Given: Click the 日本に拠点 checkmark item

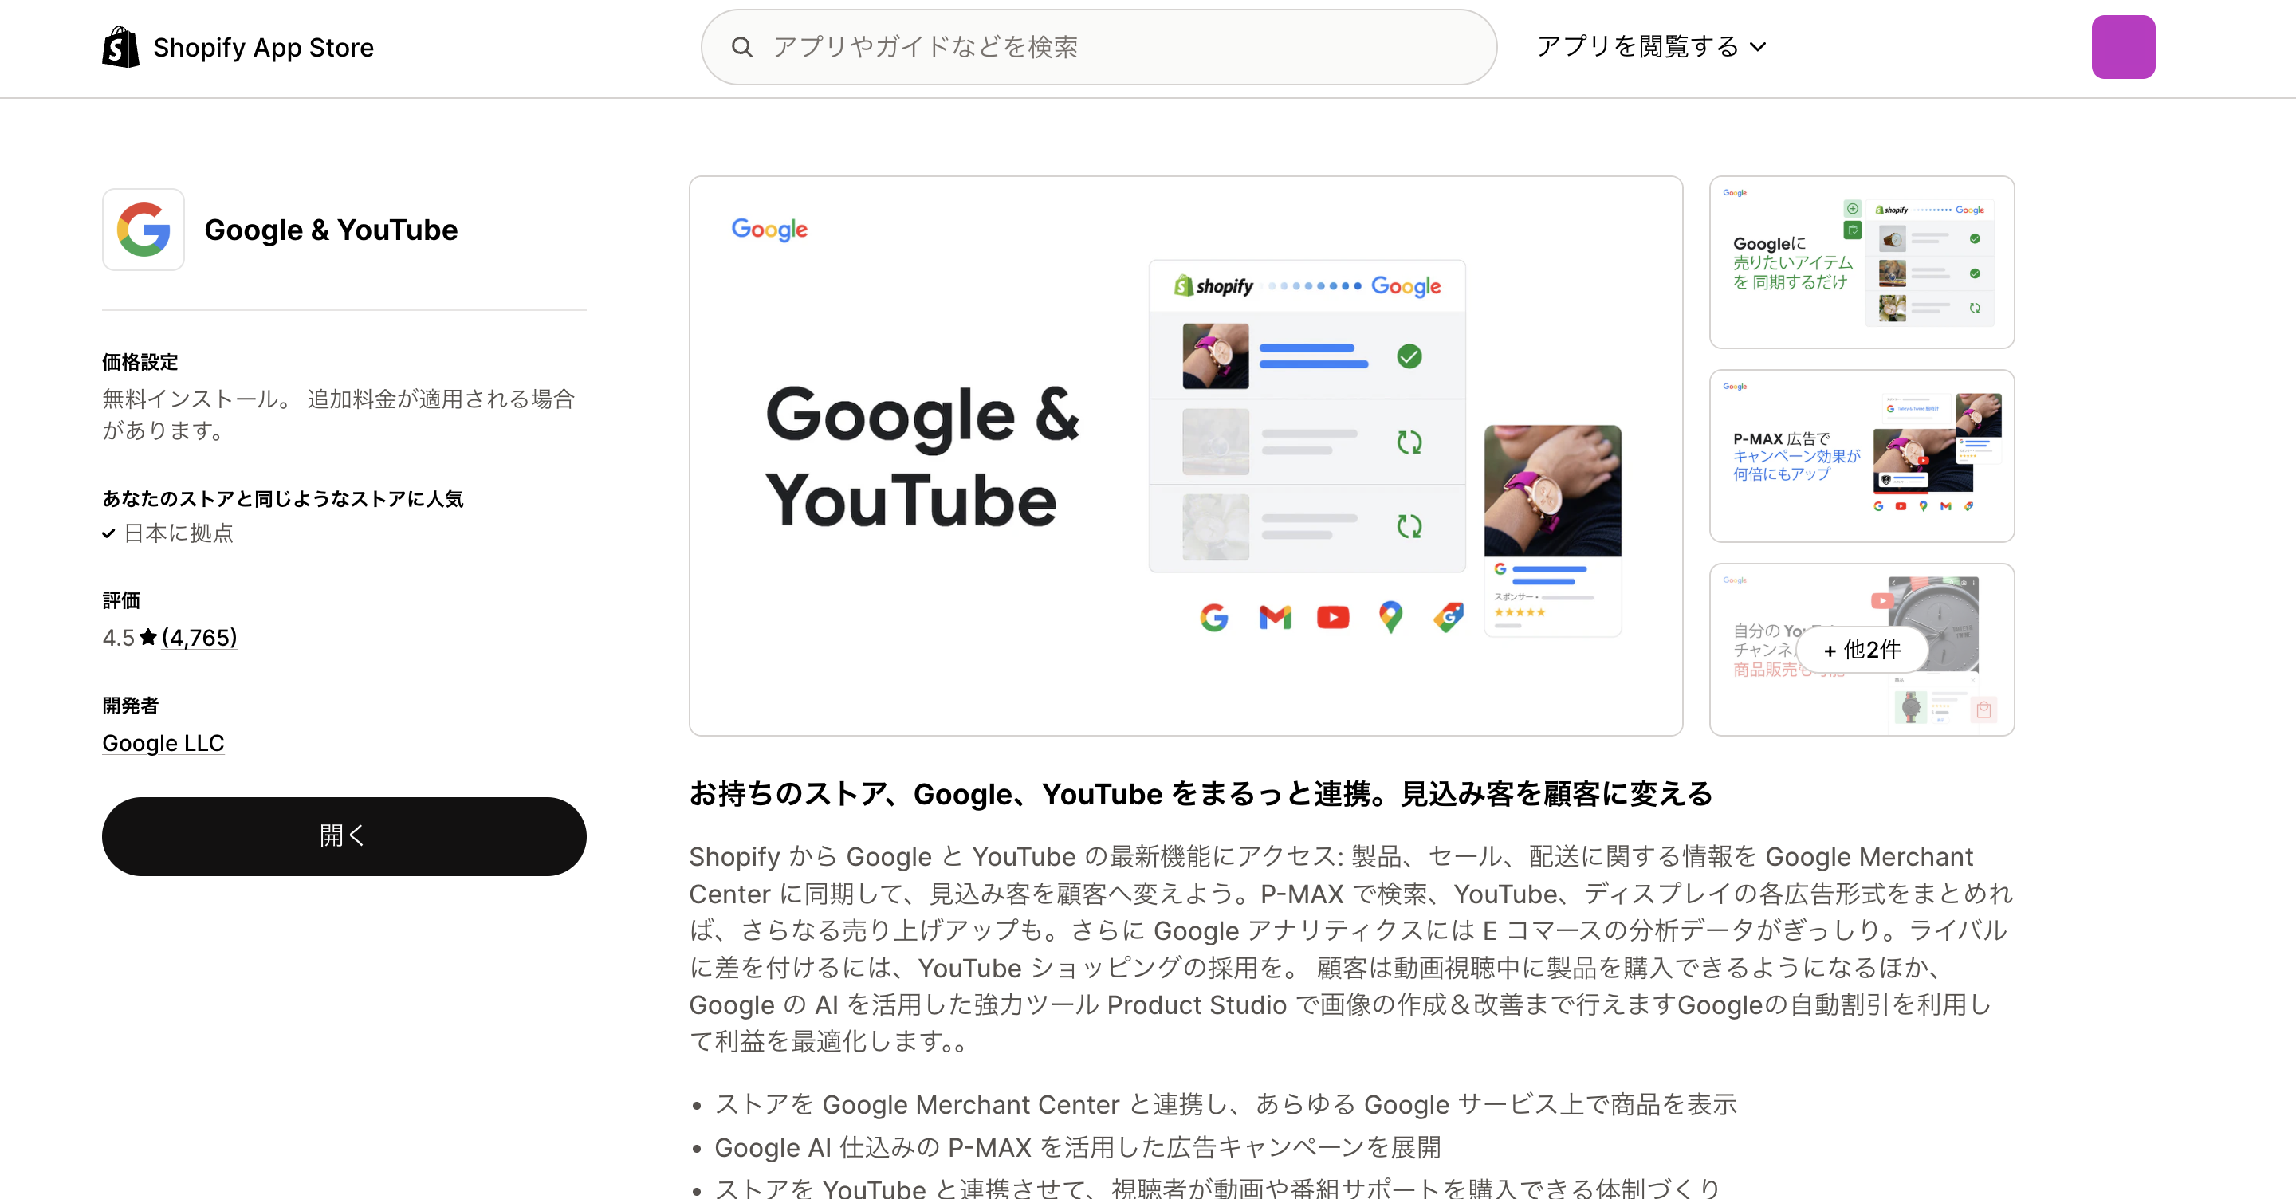Looking at the screenshot, I should [167, 533].
